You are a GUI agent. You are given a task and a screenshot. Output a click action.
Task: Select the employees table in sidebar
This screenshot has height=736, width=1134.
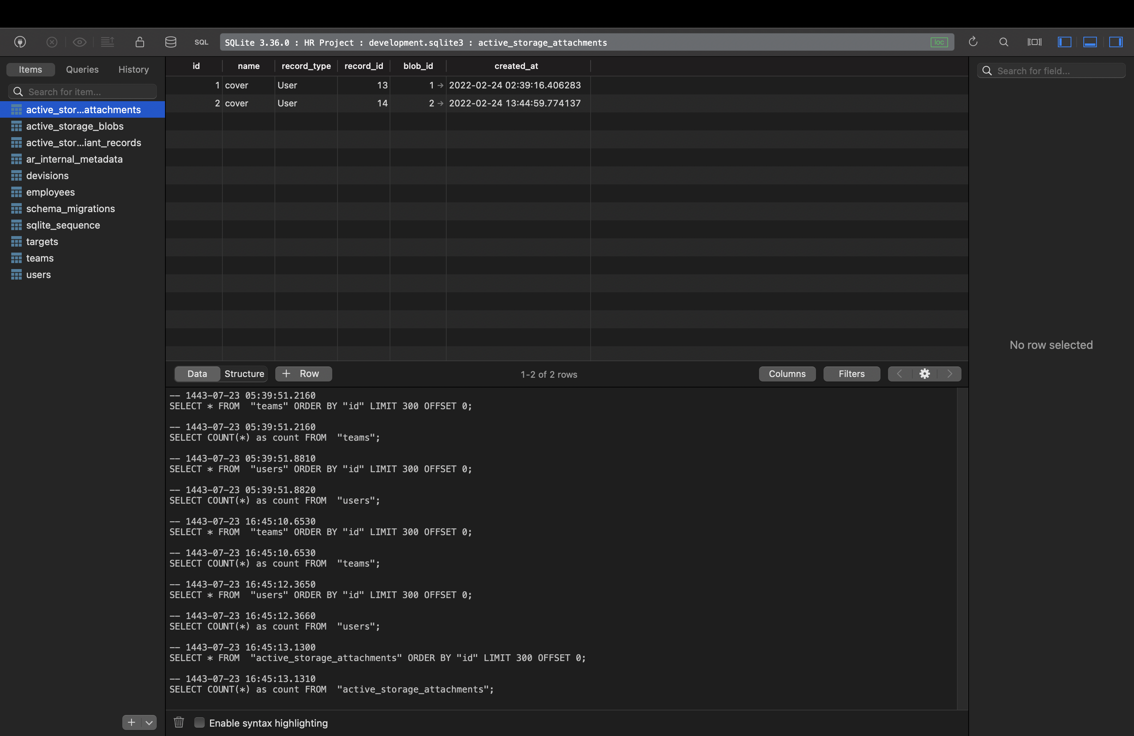(51, 192)
